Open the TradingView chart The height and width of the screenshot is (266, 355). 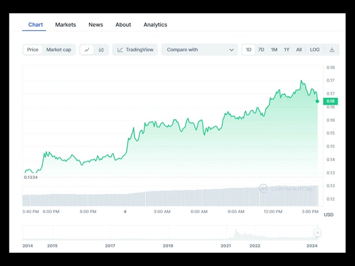(135, 50)
